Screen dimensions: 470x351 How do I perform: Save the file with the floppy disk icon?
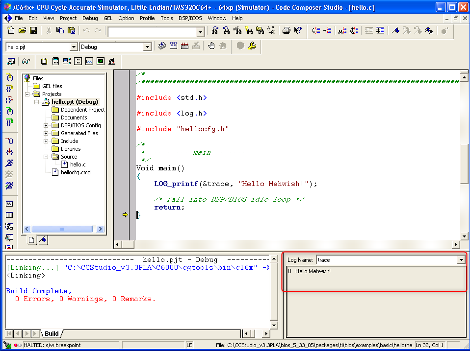[33, 30]
